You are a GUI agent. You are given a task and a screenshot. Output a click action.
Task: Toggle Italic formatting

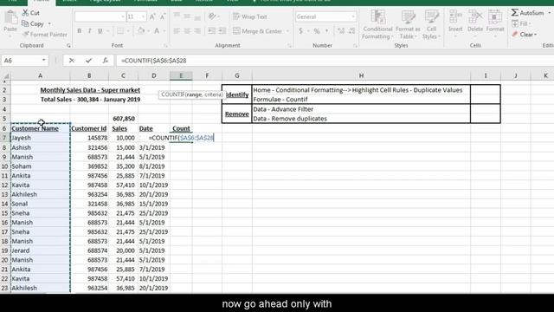point(89,31)
